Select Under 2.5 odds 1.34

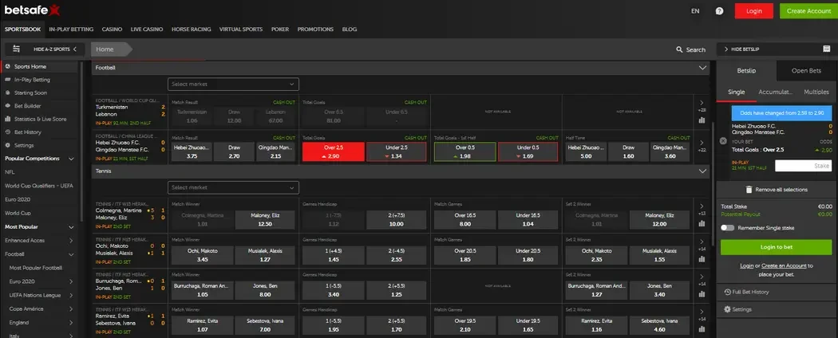click(396, 151)
